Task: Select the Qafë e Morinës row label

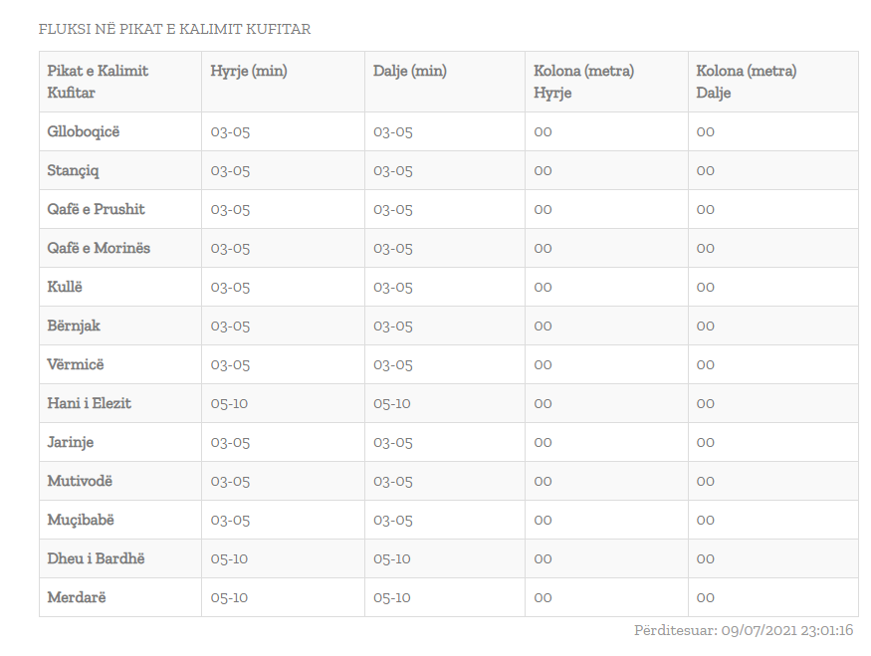Action: pos(99,248)
